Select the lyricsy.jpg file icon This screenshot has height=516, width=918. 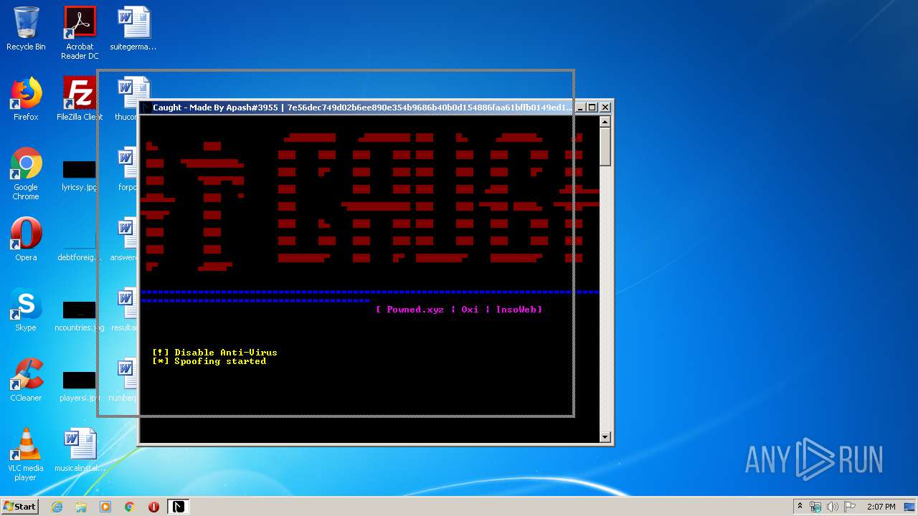pos(79,175)
